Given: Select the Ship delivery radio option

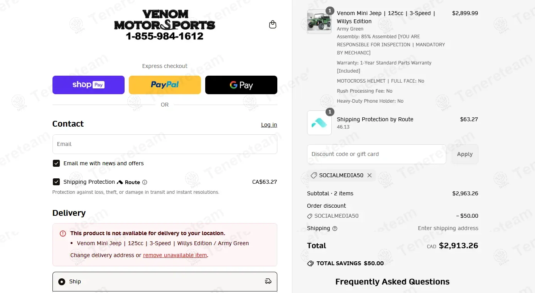Looking at the screenshot, I should pos(62,282).
